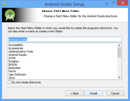130x101 pixels.
Task: Select the Android Studio list entry
Action: tap(17, 55)
